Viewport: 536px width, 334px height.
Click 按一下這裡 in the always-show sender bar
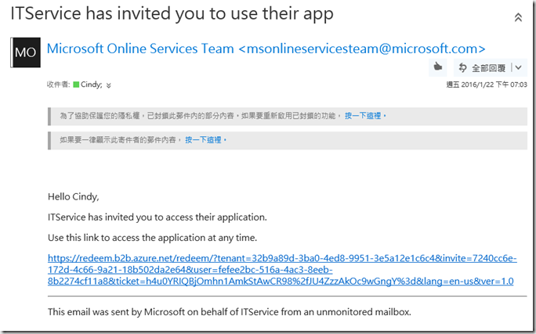coord(205,140)
